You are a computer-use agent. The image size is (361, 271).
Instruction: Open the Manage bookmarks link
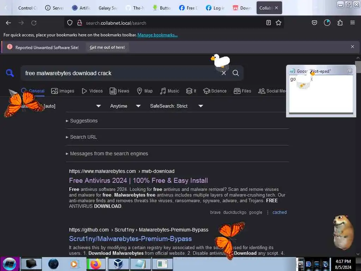click(158, 35)
